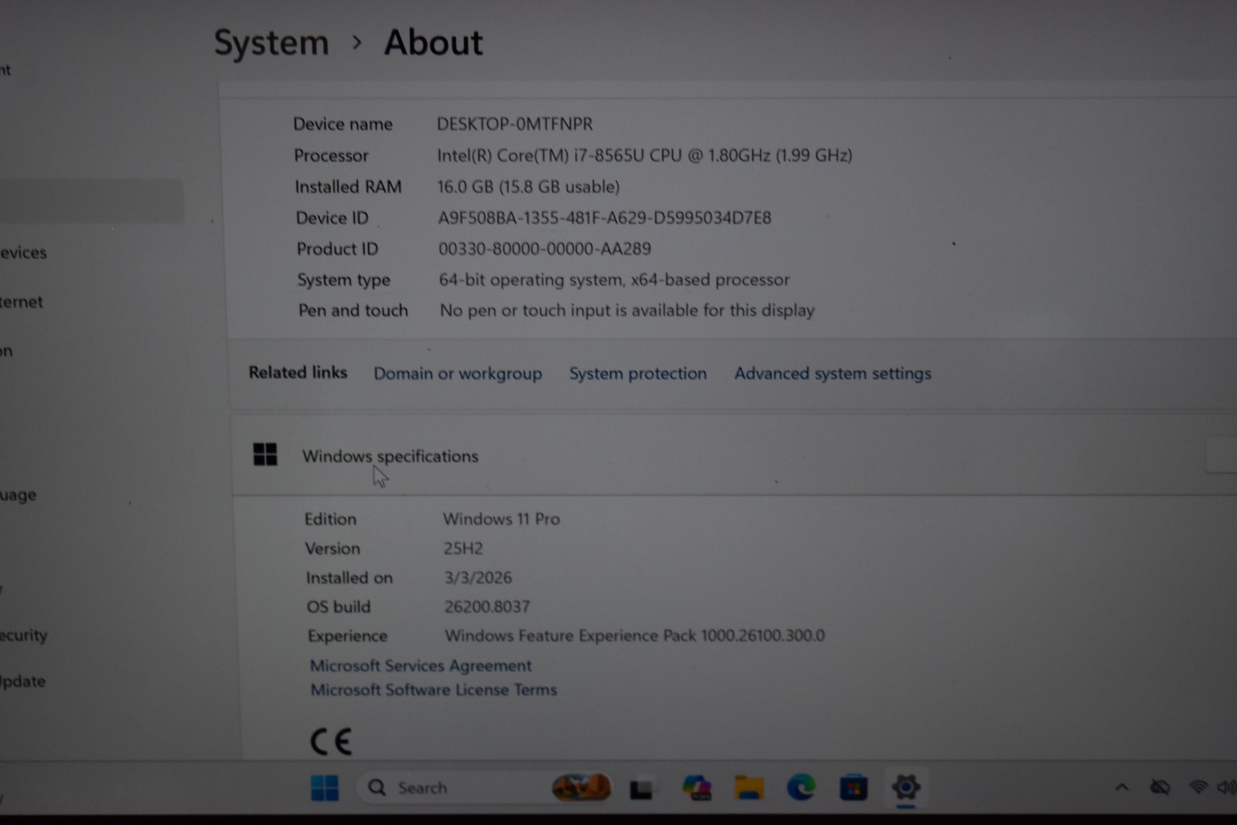Open Microsoft Software License Terms

[x=434, y=690]
